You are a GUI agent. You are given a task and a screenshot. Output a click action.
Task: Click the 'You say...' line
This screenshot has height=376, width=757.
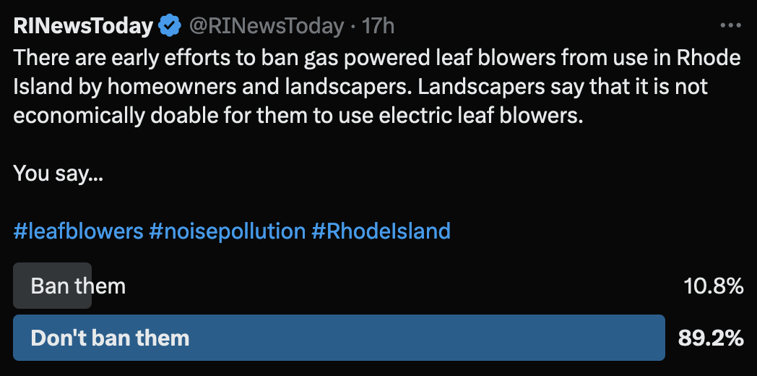click(x=59, y=174)
